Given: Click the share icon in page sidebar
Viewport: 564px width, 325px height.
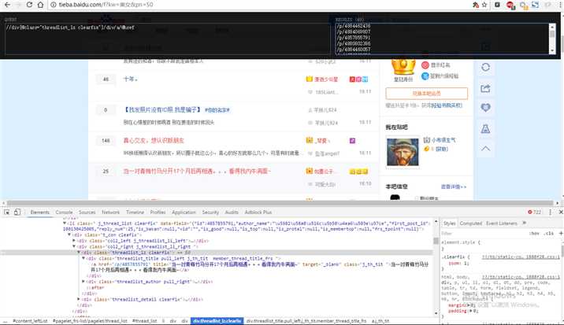Looking at the screenshot, I should click(485, 88).
